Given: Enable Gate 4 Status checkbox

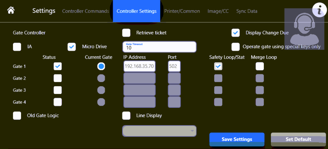Looking at the screenshot, I should pos(58,102).
